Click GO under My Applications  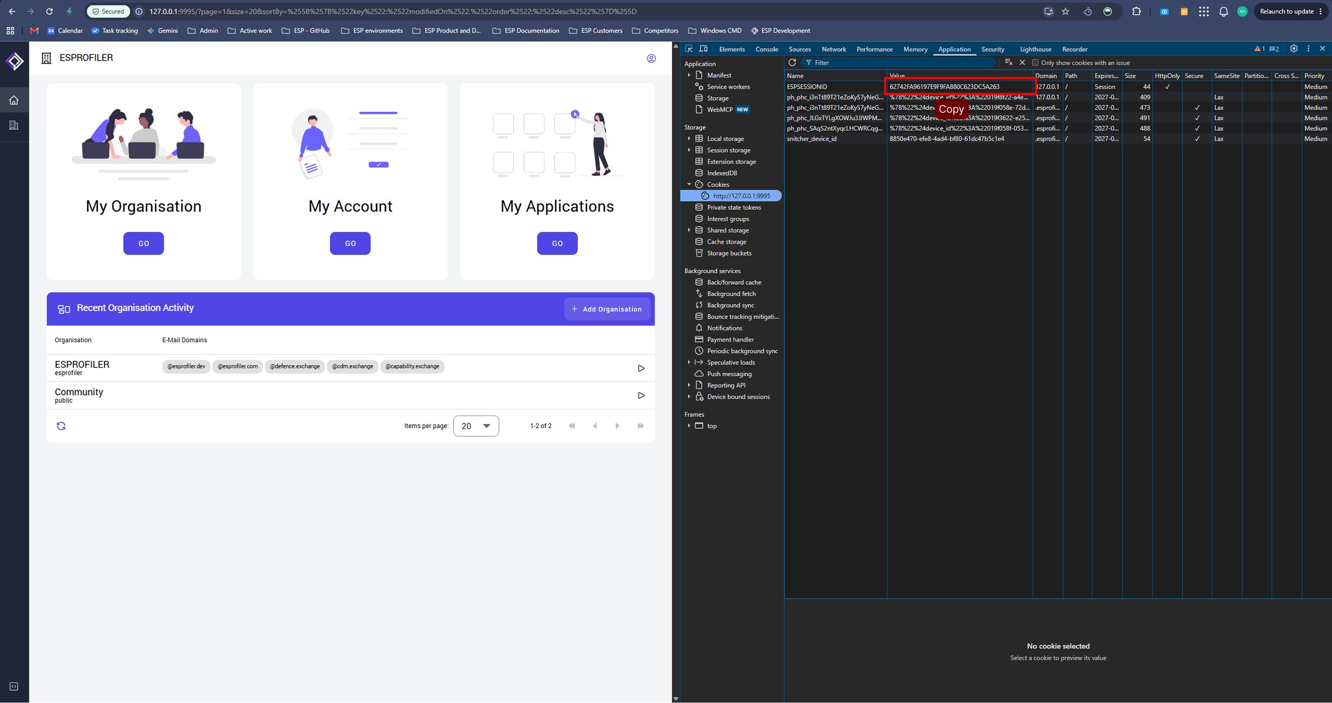point(557,243)
